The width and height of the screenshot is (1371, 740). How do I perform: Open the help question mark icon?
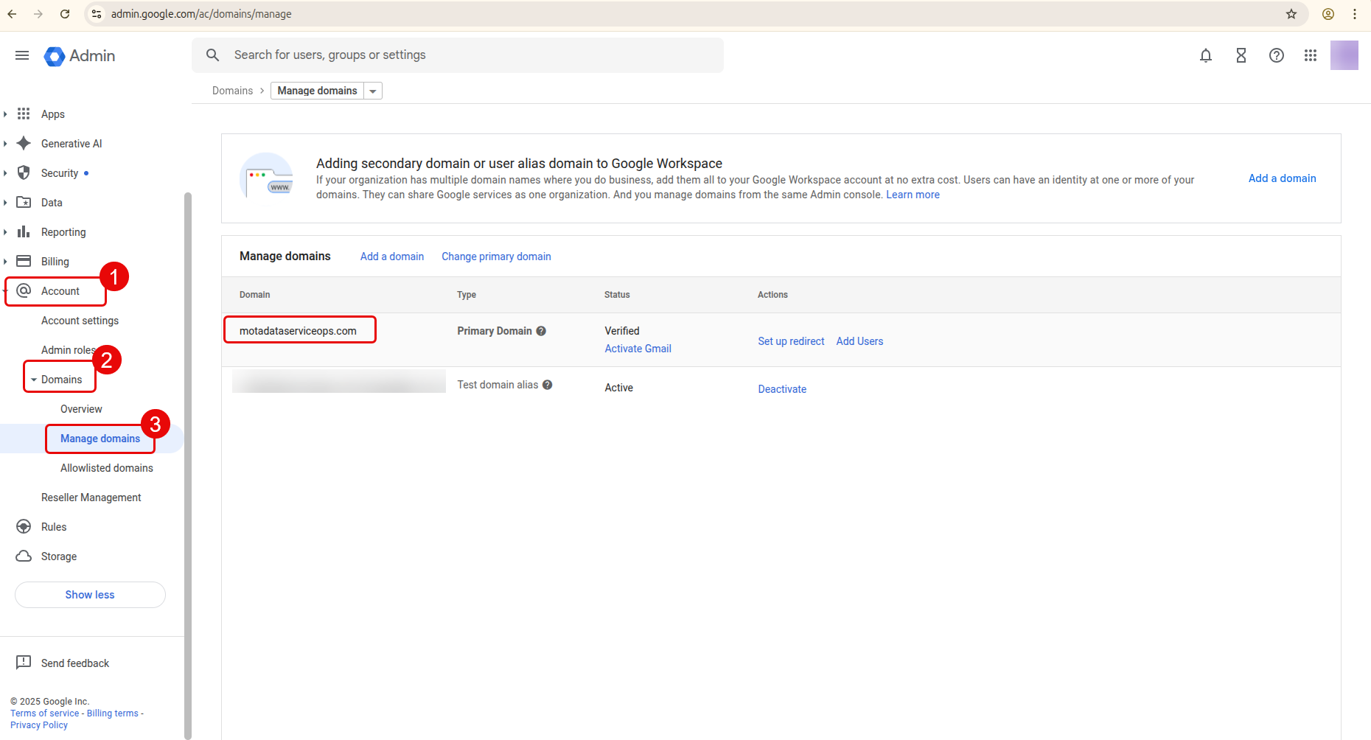1277,55
